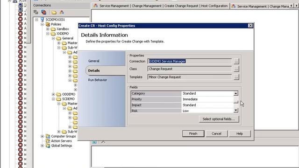Image resolution: width=299 pixels, height=168 pixels.
Task: Collapse the Policies node
Action: 42,24
